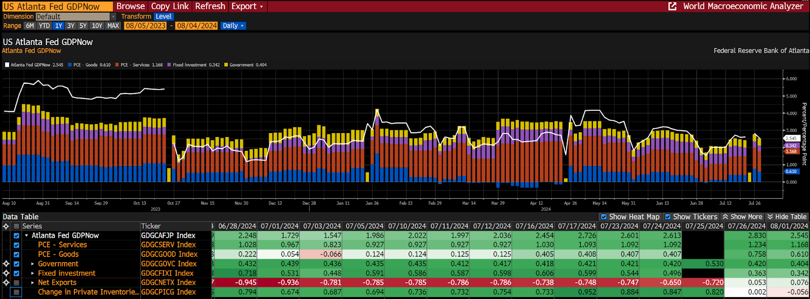
Task: Select the YTD range tab
Action: (x=45, y=26)
